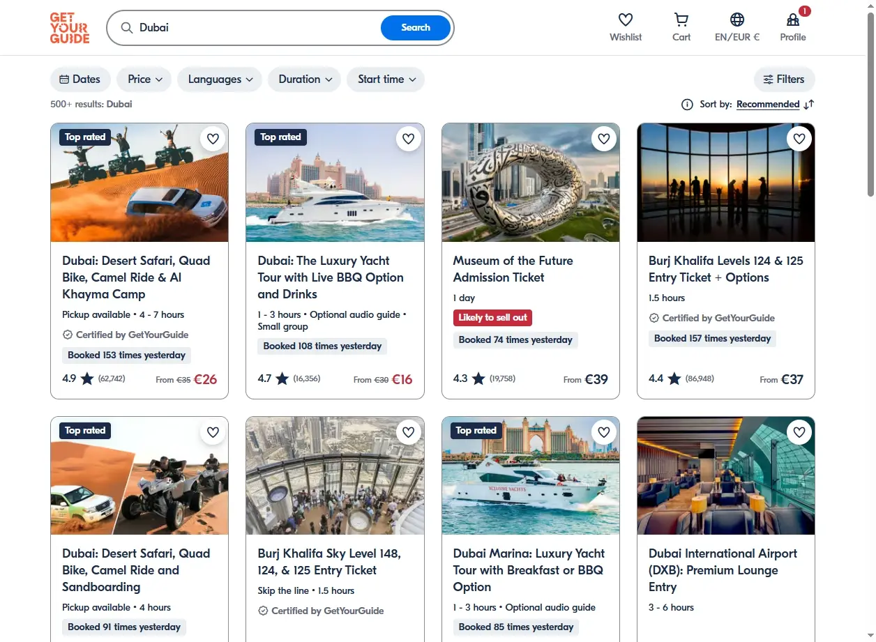The width and height of the screenshot is (876, 642).
Task: Expand the Start time dropdown
Action: click(386, 79)
